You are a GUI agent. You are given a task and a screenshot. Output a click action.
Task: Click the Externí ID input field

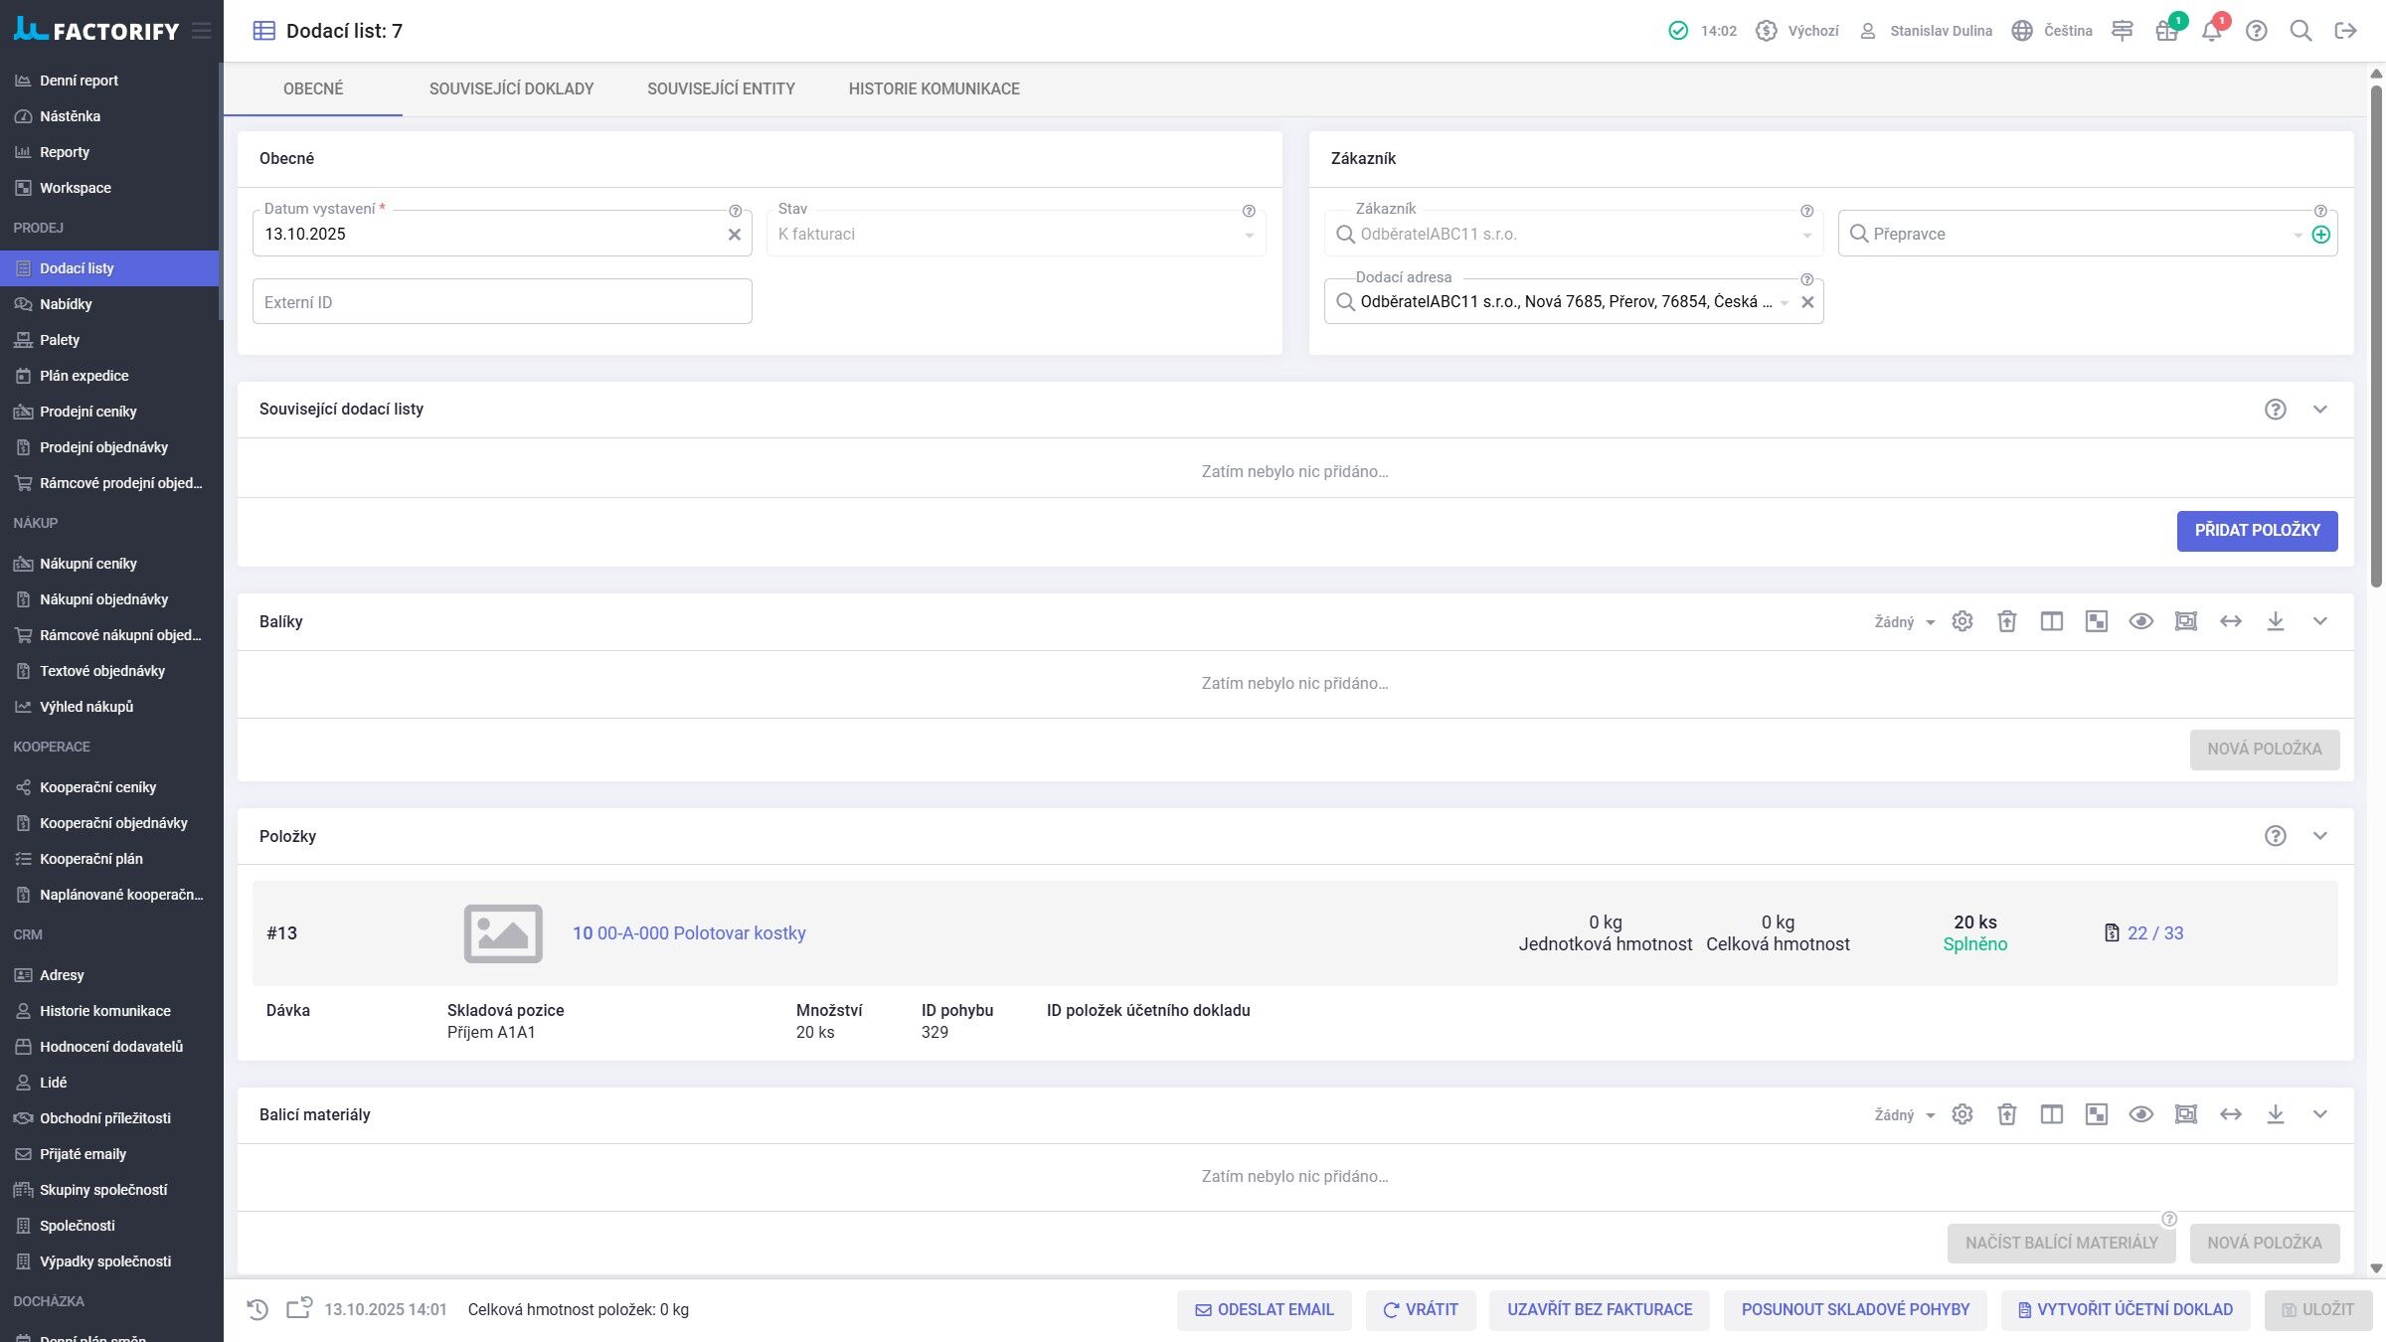click(x=502, y=302)
